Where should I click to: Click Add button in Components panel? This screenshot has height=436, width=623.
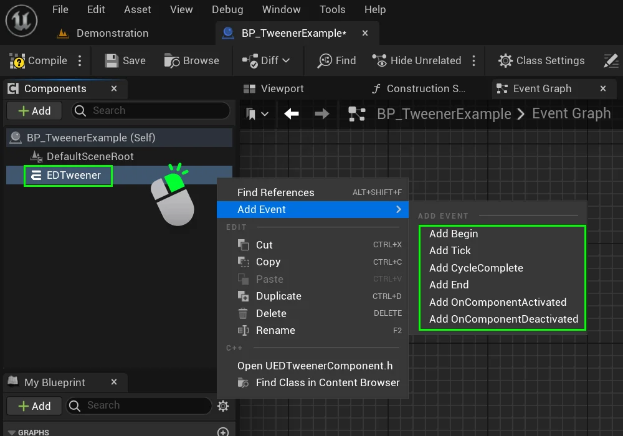pyautogui.click(x=34, y=111)
